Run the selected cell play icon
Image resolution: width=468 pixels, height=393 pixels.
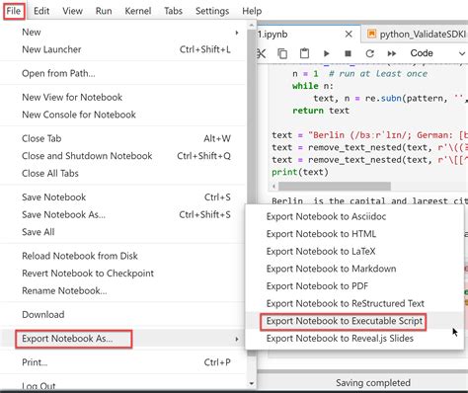point(326,53)
